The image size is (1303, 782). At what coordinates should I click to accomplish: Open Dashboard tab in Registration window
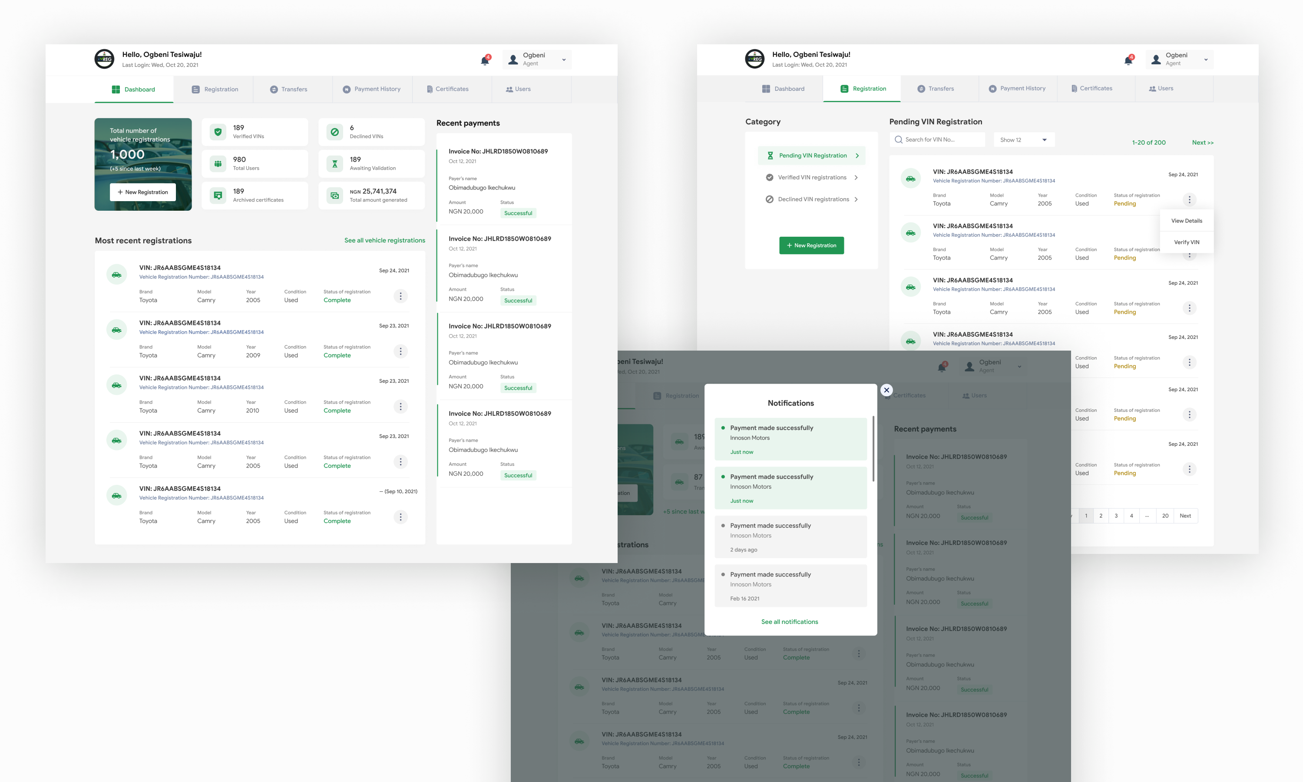pyautogui.click(x=784, y=89)
